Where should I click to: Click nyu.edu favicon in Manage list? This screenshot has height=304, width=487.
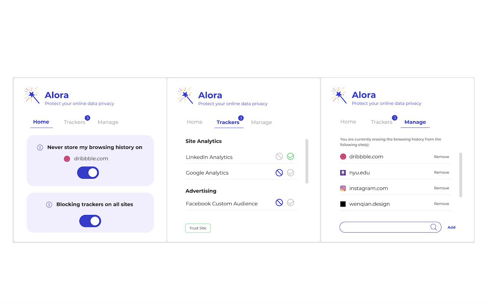pos(343,173)
